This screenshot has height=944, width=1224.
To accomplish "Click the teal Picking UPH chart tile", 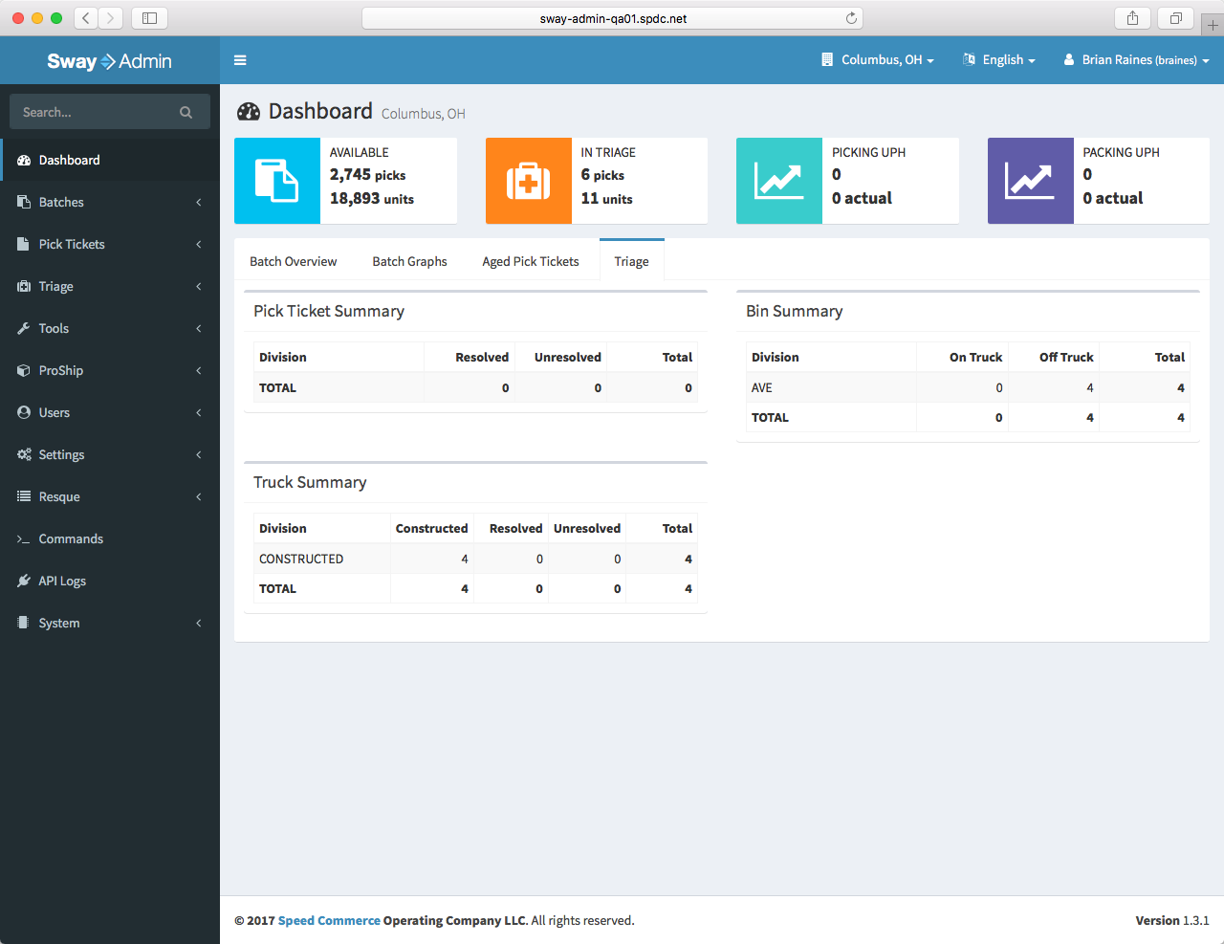I will 779,181.
